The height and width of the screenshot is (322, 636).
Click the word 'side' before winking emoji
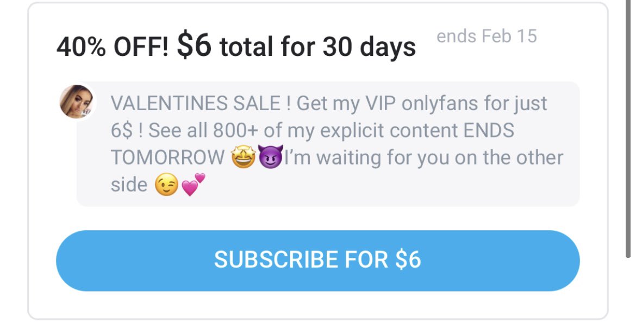pos(129,185)
